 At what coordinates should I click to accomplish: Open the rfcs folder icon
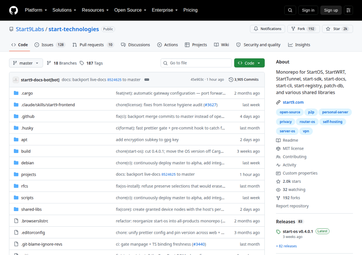pyautogui.click(x=16, y=186)
